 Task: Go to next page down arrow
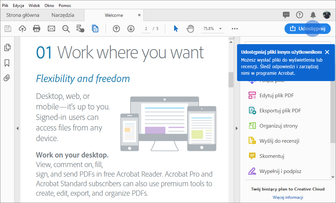pos(131,29)
